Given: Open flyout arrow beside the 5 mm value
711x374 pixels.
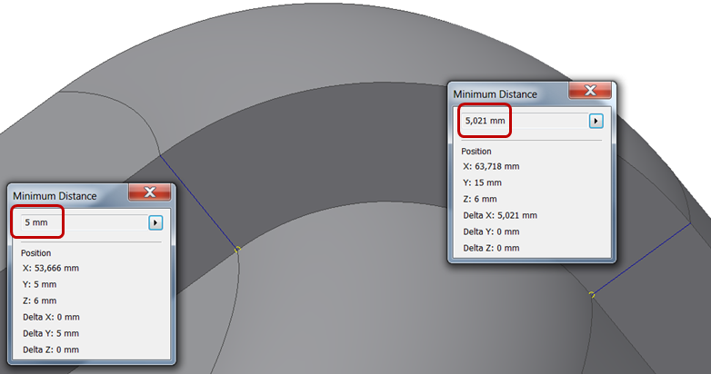Looking at the screenshot, I should pos(155,222).
